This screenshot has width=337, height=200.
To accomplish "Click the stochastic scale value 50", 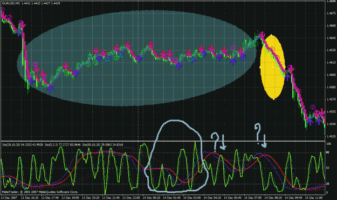I will point(328,168).
